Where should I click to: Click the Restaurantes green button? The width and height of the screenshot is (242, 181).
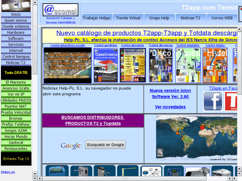(x=16, y=148)
